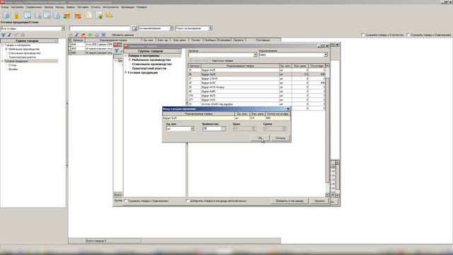Toggle dialog's 'Скрывать товары с 0 движением' checkbox
Viewport: 453px width, 255px height.
point(126,200)
